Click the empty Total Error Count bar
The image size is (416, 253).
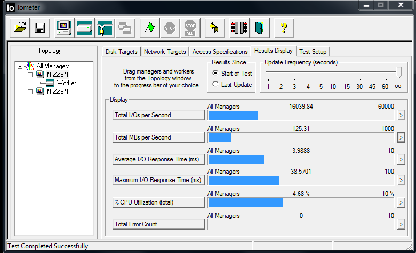(301, 224)
